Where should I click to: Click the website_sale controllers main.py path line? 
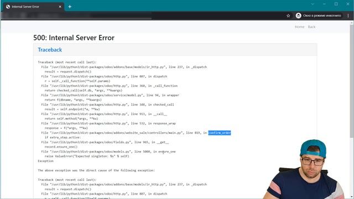pyautogui.click(x=136, y=133)
